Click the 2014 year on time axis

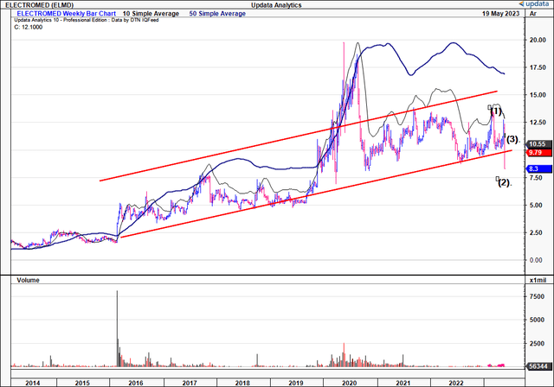coord(33,383)
